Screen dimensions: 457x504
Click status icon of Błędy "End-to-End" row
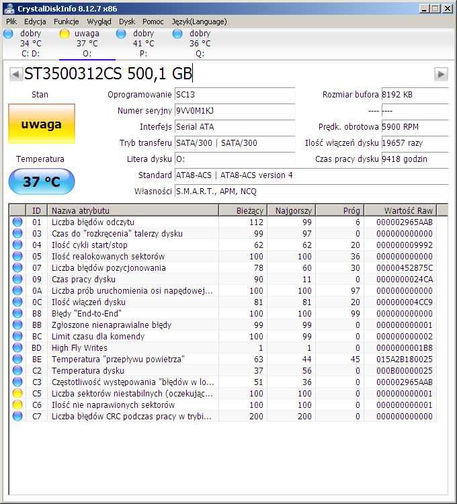17,313
